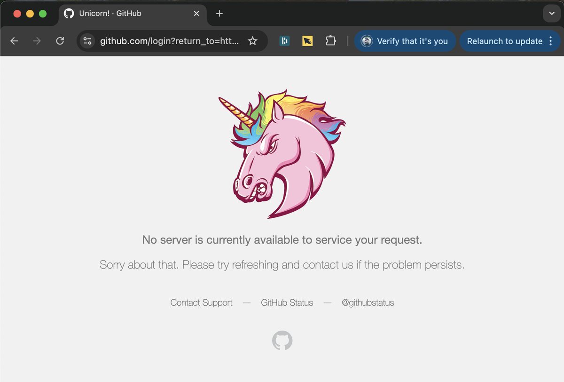Image resolution: width=564 pixels, height=382 pixels.
Task: Click Verify that it's you button
Action: 405,41
